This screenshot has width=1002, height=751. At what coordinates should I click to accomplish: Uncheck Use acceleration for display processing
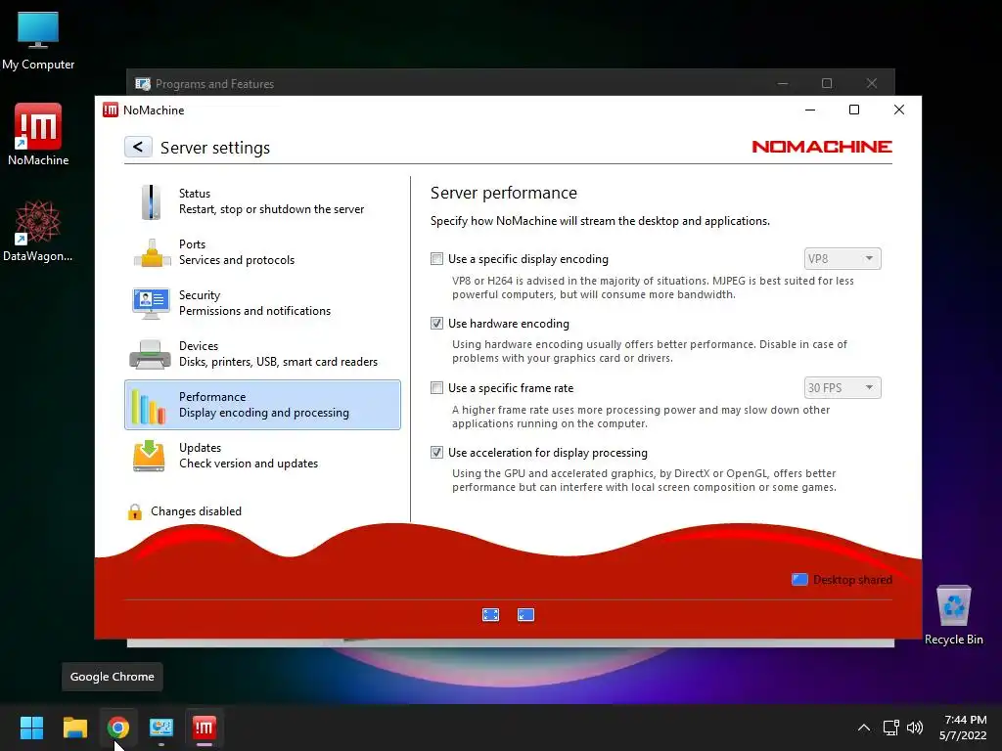[436, 453]
